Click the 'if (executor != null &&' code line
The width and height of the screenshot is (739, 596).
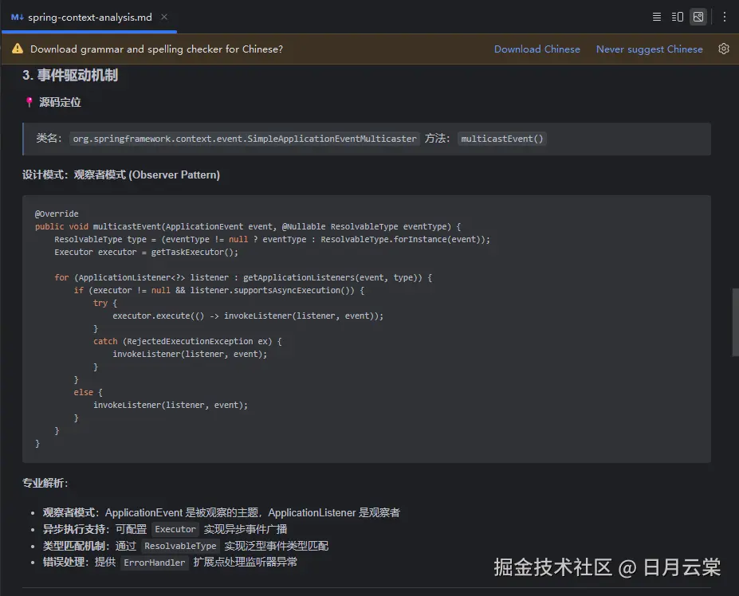pyautogui.click(x=219, y=290)
